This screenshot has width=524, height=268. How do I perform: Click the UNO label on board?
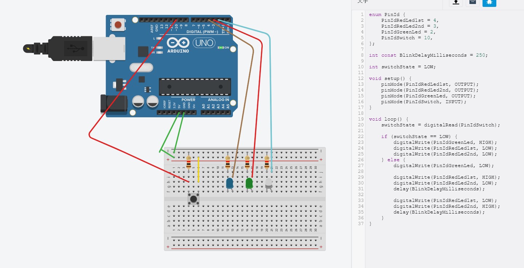point(204,43)
